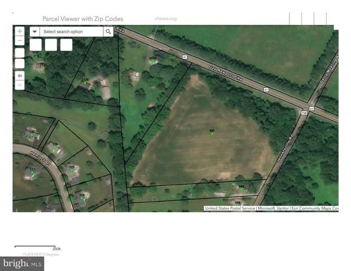The width and height of the screenshot is (351, 271).
Task: Click third blank widget button below search bar
Action: 66,45
